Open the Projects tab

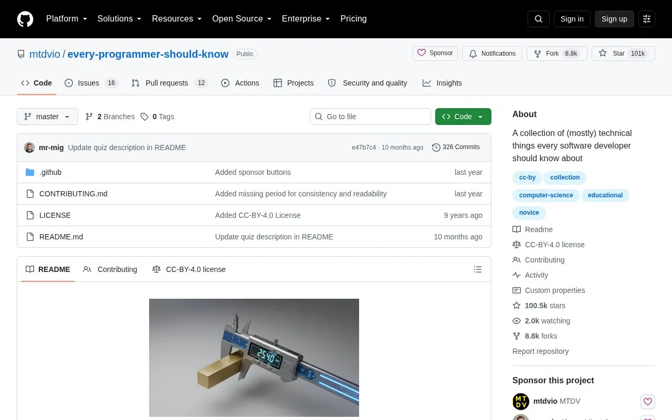coord(293,83)
